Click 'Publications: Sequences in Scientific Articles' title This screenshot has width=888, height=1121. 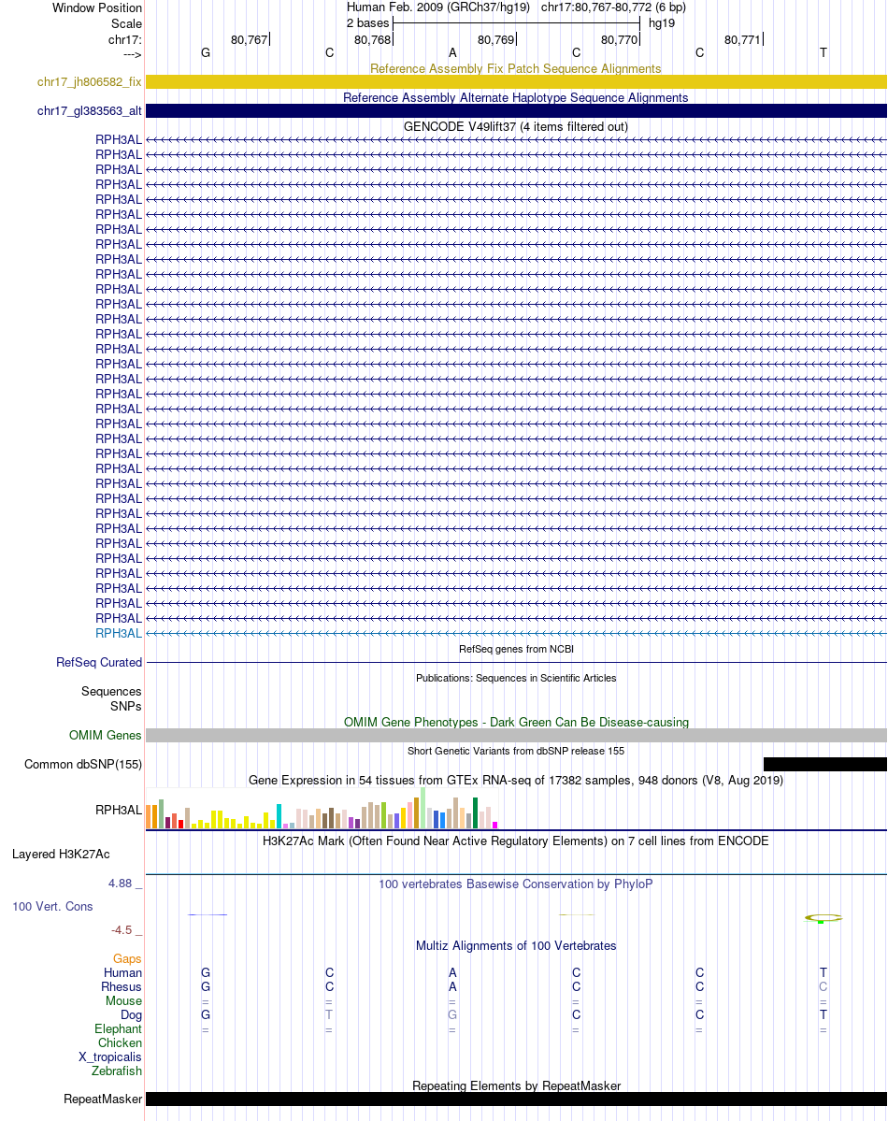516,678
